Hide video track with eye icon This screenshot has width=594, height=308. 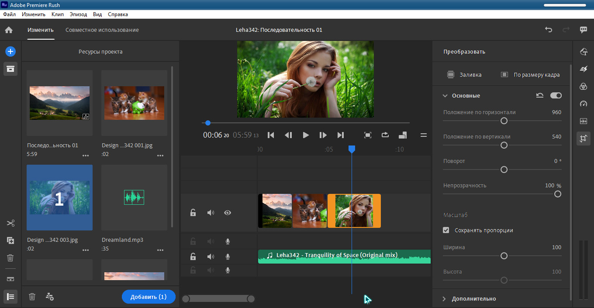tap(228, 213)
